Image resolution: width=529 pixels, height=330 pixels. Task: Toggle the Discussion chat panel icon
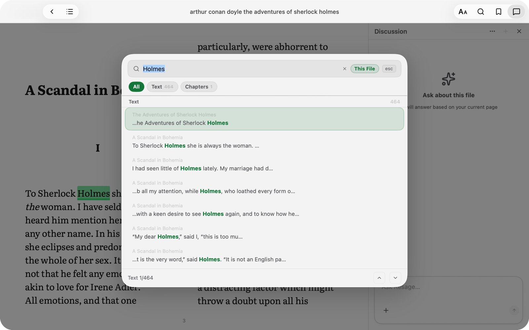[x=516, y=12]
